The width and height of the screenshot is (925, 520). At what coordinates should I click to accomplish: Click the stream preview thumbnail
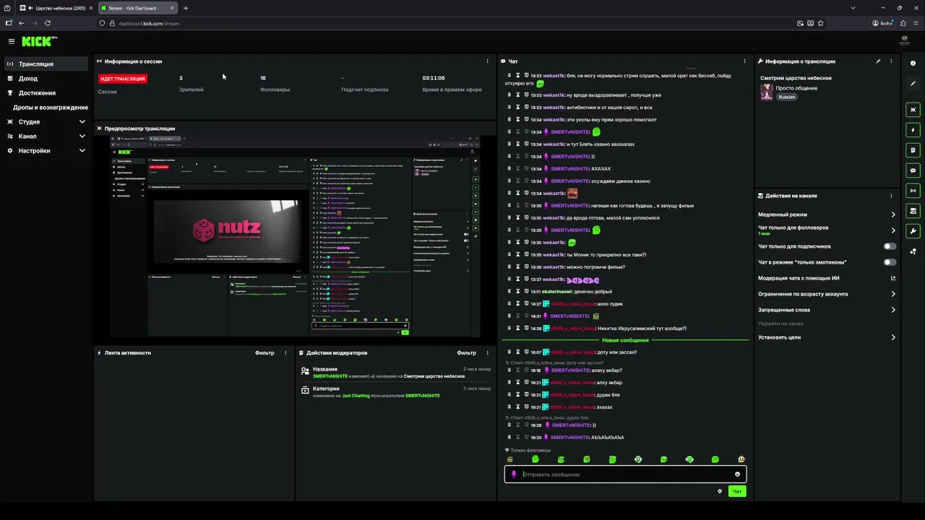tap(295, 235)
